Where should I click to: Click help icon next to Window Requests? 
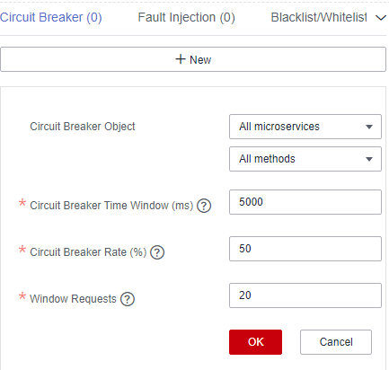(128, 299)
